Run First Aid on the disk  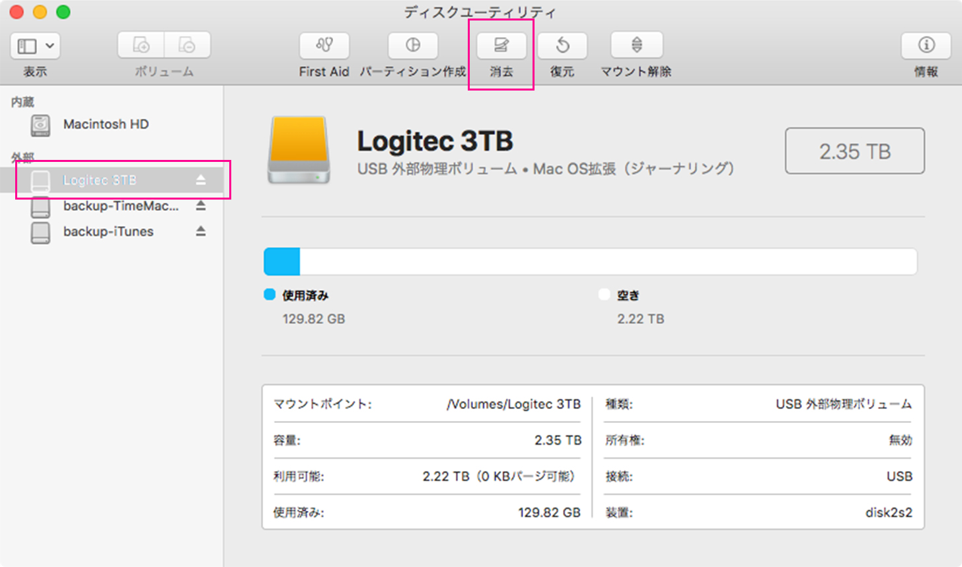point(324,45)
